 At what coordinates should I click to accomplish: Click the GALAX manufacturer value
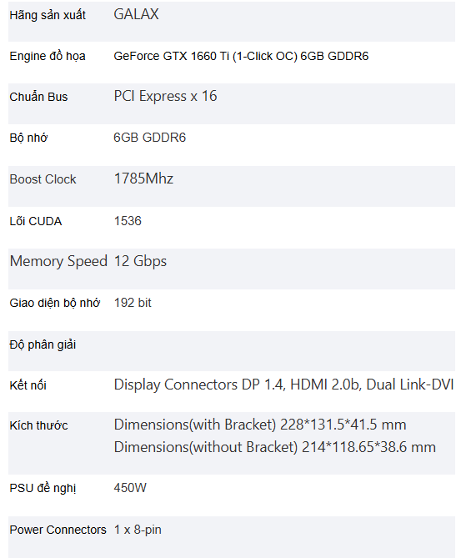(136, 14)
